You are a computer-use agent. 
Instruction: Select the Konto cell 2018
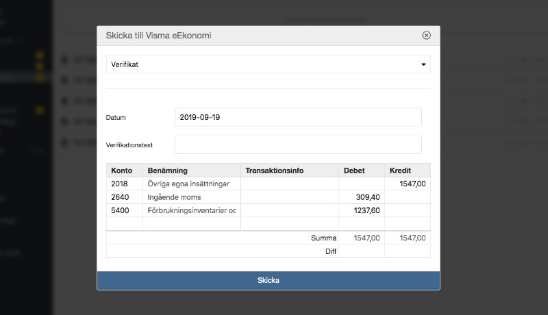[x=125, y=184]
